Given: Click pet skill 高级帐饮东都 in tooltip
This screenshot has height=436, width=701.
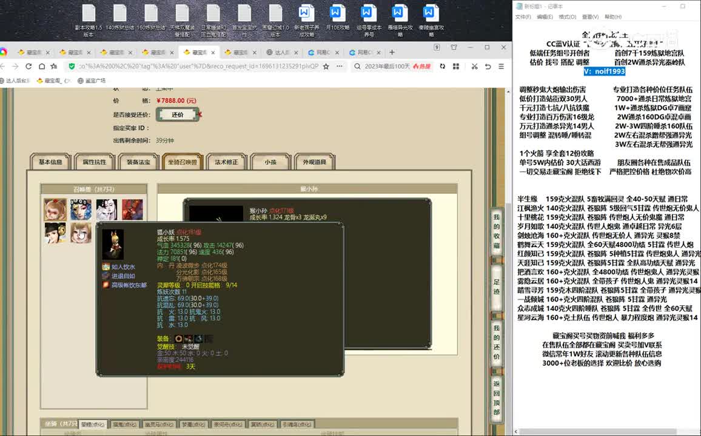Looking at the screenshot, I should point(129,285).
